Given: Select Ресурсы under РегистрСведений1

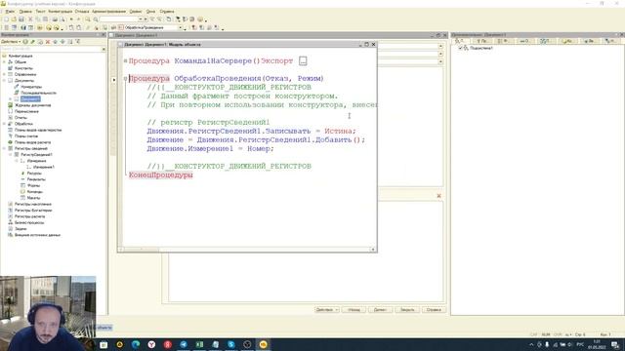Looking at the screenshot, I should coord(34,174).
